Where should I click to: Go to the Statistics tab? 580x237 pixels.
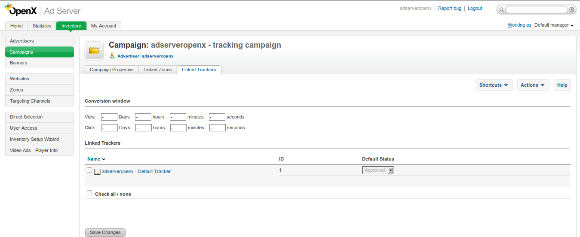[x=42, y=26]
